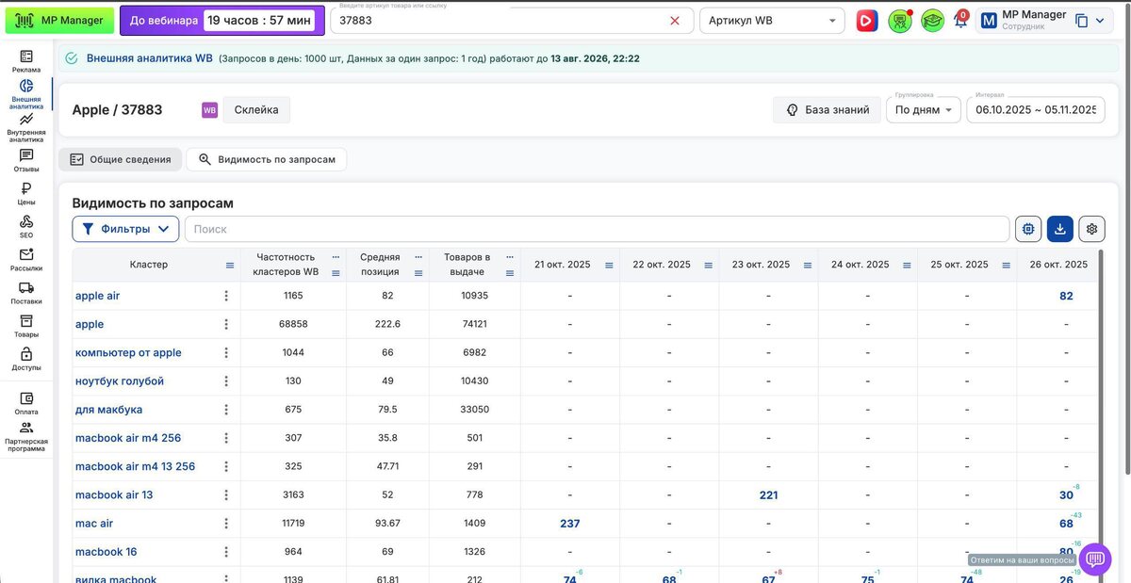
Task: Open the red video player icon
Action: [x=867, y=21]
